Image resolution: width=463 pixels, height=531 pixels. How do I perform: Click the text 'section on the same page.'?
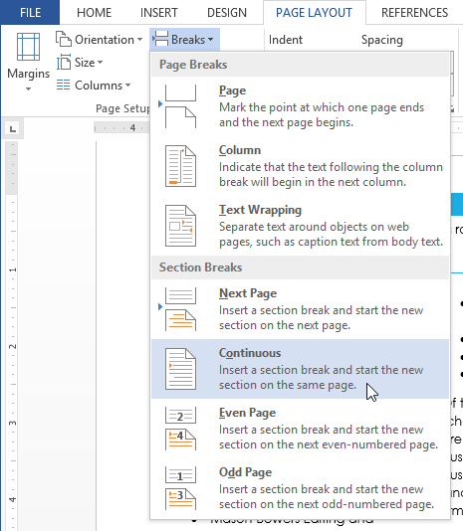tap(288, 385)
